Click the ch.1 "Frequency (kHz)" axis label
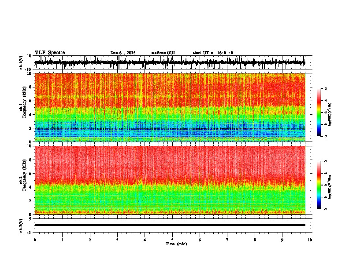The width and height of the screenshot is (349, 269). [x=24, y=102]
